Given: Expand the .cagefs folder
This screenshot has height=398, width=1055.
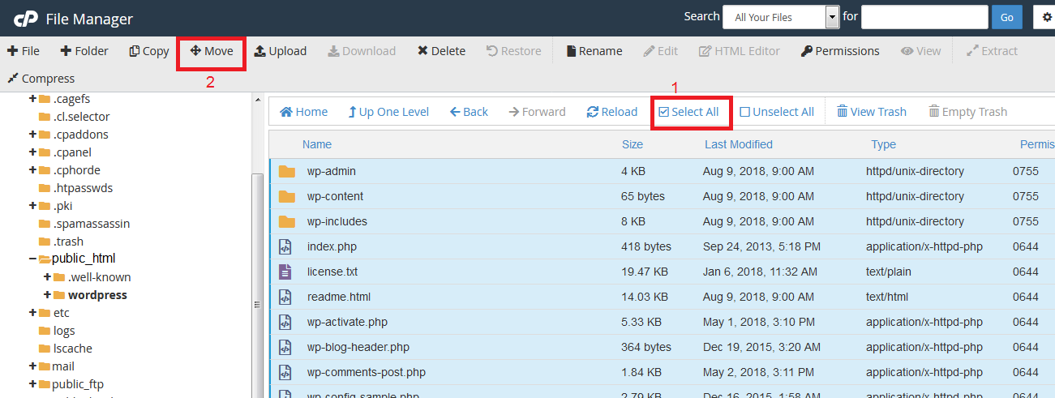Looking at the screenshot, I should point(32,99).
